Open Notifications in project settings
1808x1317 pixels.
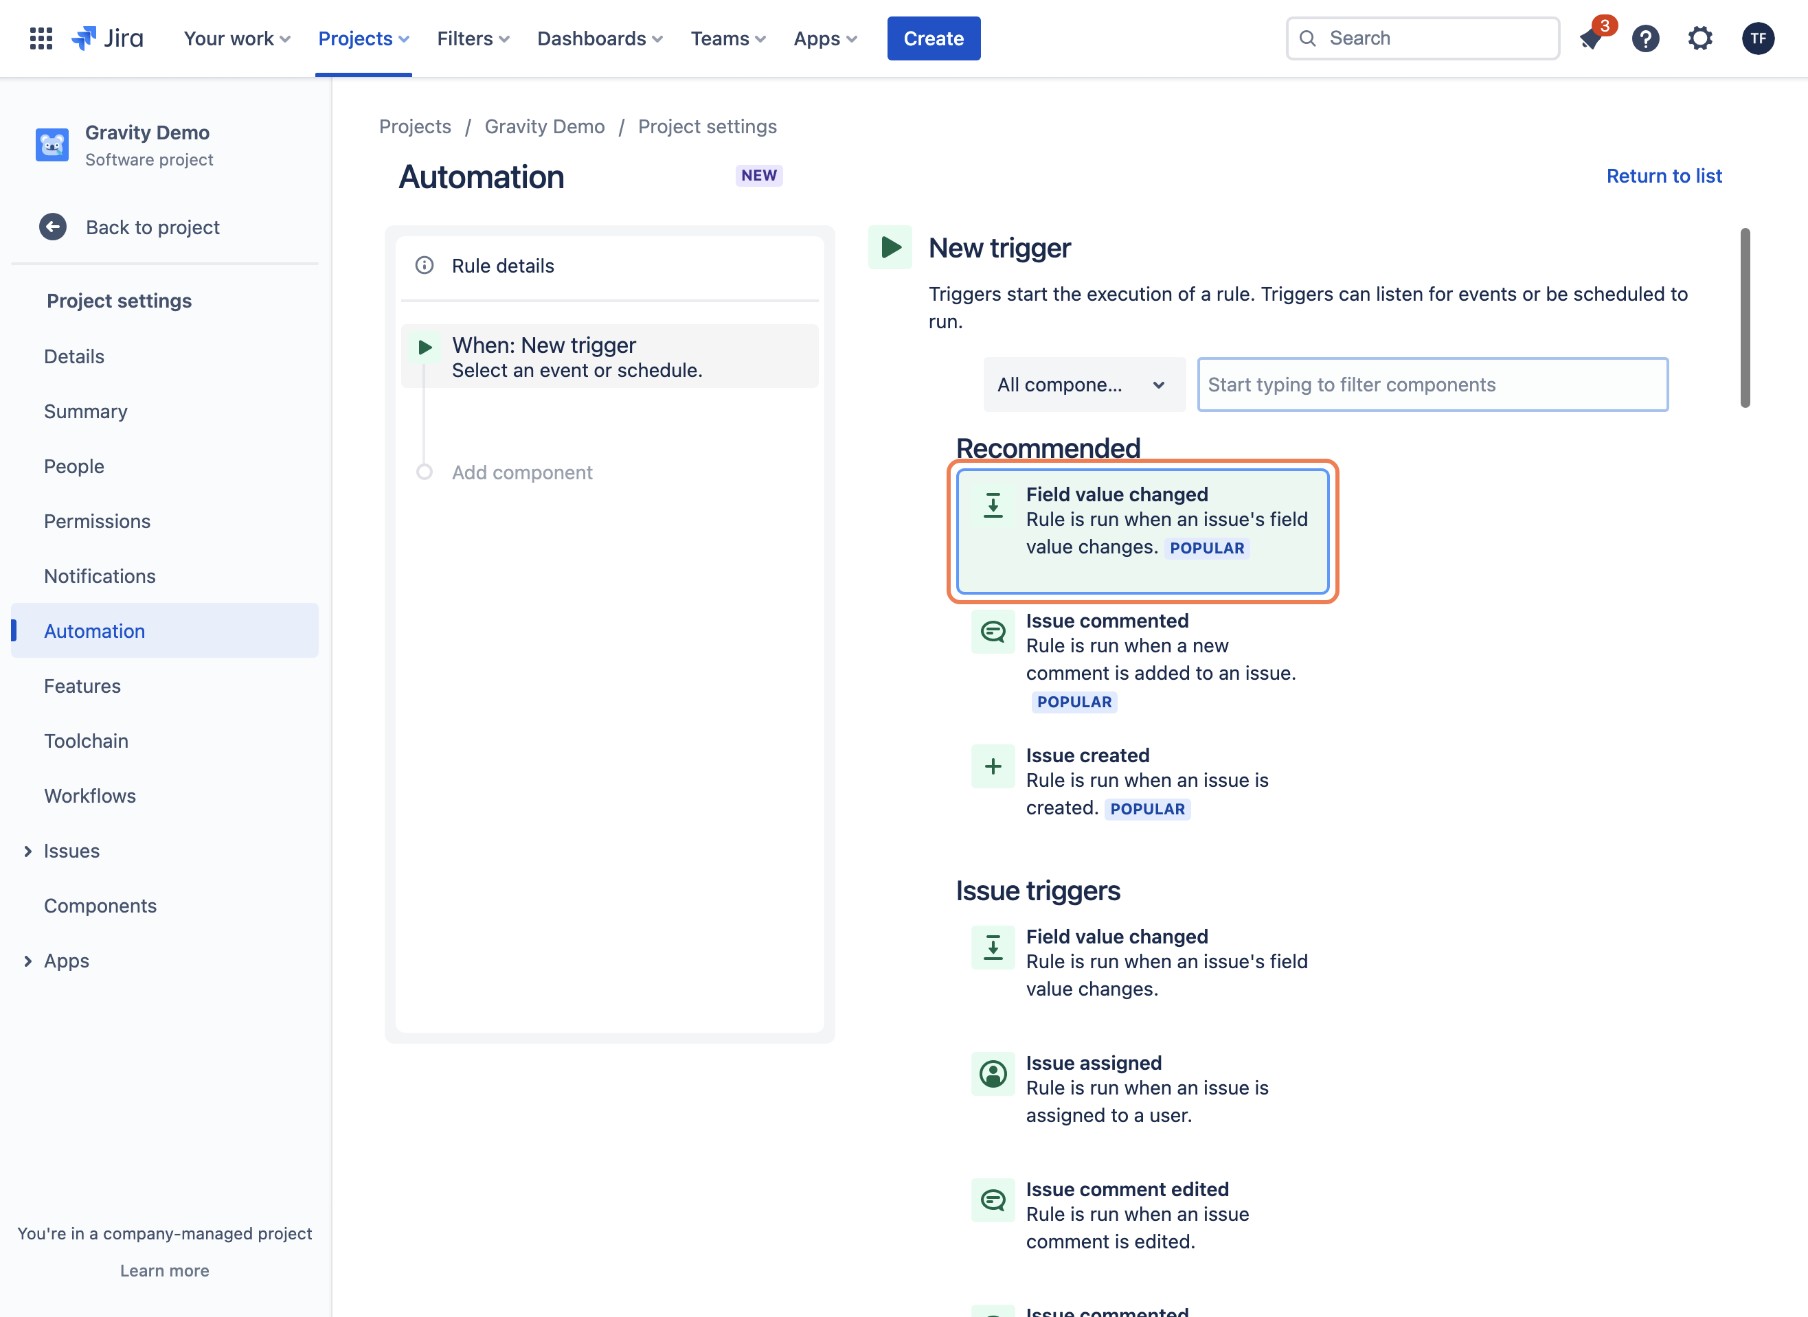point(100,576)
